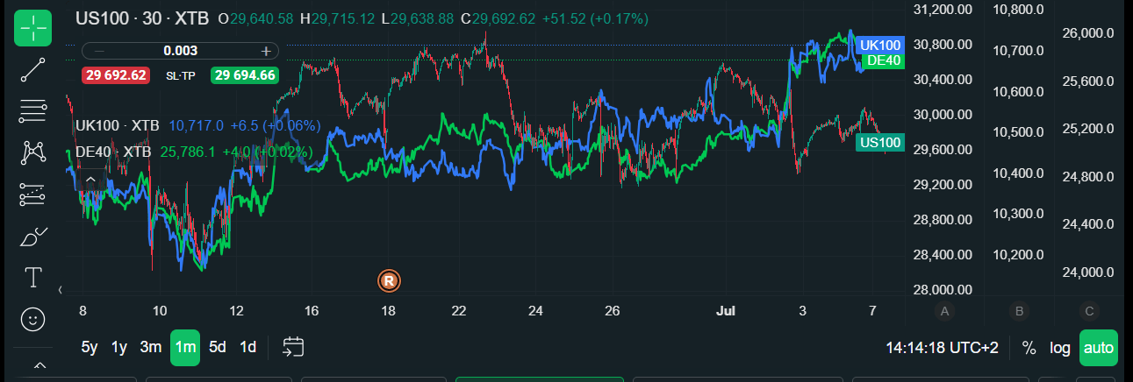Set the range to 1d

click(248, 347)
